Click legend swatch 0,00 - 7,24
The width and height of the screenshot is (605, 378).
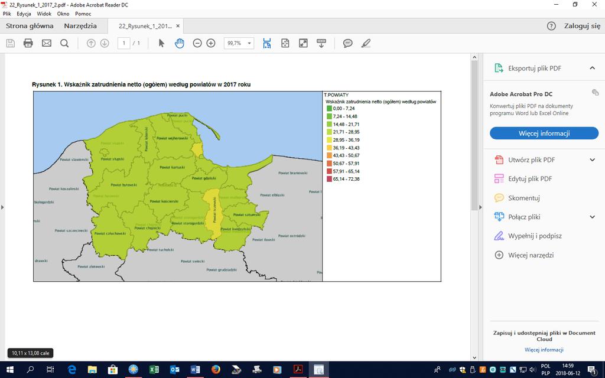point(329,109)
